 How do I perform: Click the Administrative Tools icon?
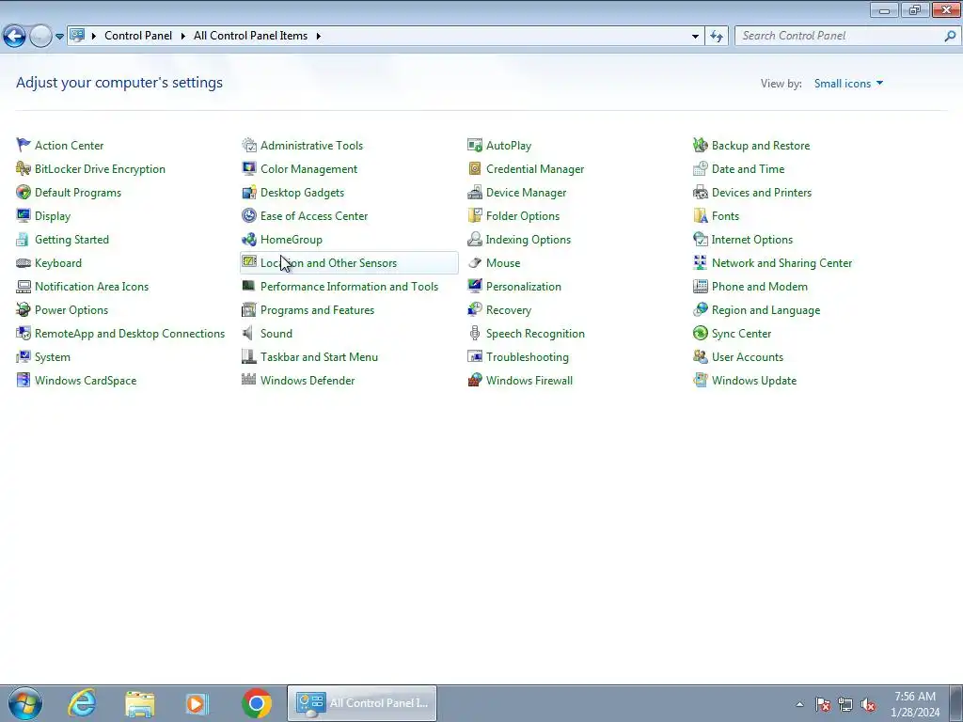248,145
